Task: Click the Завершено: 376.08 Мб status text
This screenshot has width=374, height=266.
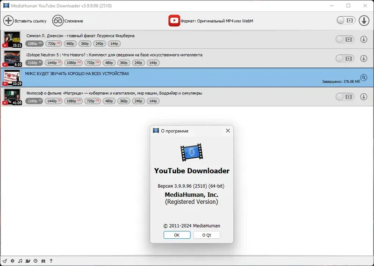Action: pos(341,81)
